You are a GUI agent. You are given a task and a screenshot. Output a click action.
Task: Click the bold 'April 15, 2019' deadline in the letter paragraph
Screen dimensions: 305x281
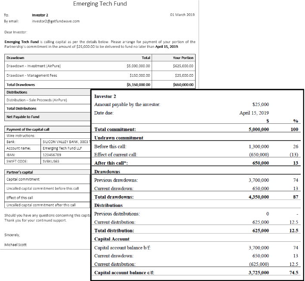pos(167,47)
